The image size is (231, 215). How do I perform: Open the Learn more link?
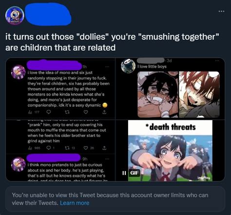tap(75, 203)
